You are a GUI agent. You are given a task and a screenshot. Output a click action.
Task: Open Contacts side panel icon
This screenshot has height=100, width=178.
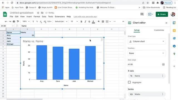tap(174, 46)
